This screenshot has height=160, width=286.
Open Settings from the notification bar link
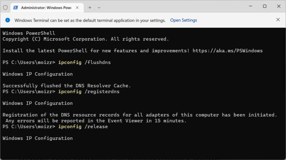(x=183, y=20)
